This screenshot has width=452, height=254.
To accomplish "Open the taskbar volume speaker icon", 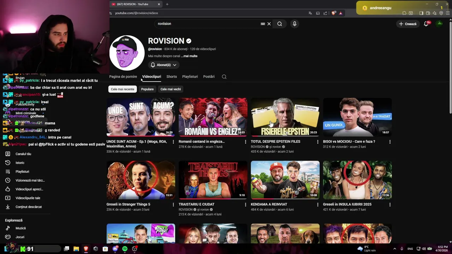I will (424, 249).
